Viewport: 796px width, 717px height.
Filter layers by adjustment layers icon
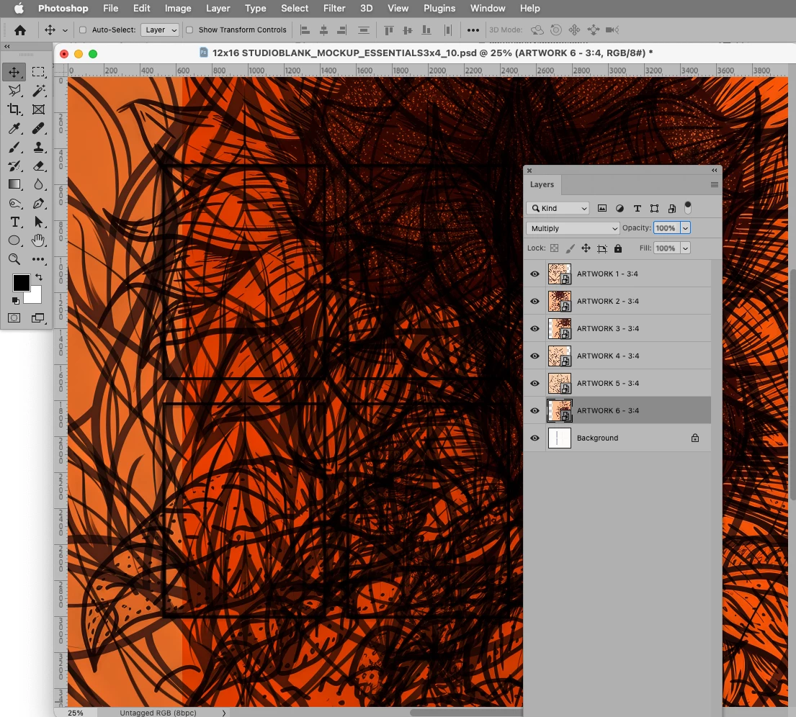point(620,208)
